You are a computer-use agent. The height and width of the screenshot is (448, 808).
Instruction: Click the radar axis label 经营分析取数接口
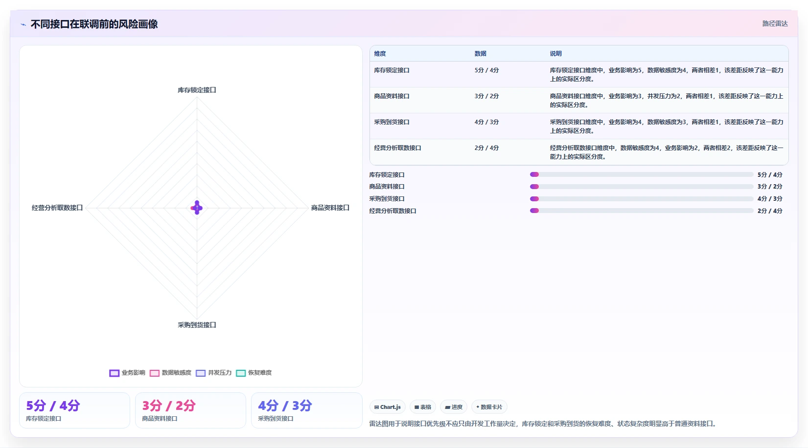coord(57,208)
